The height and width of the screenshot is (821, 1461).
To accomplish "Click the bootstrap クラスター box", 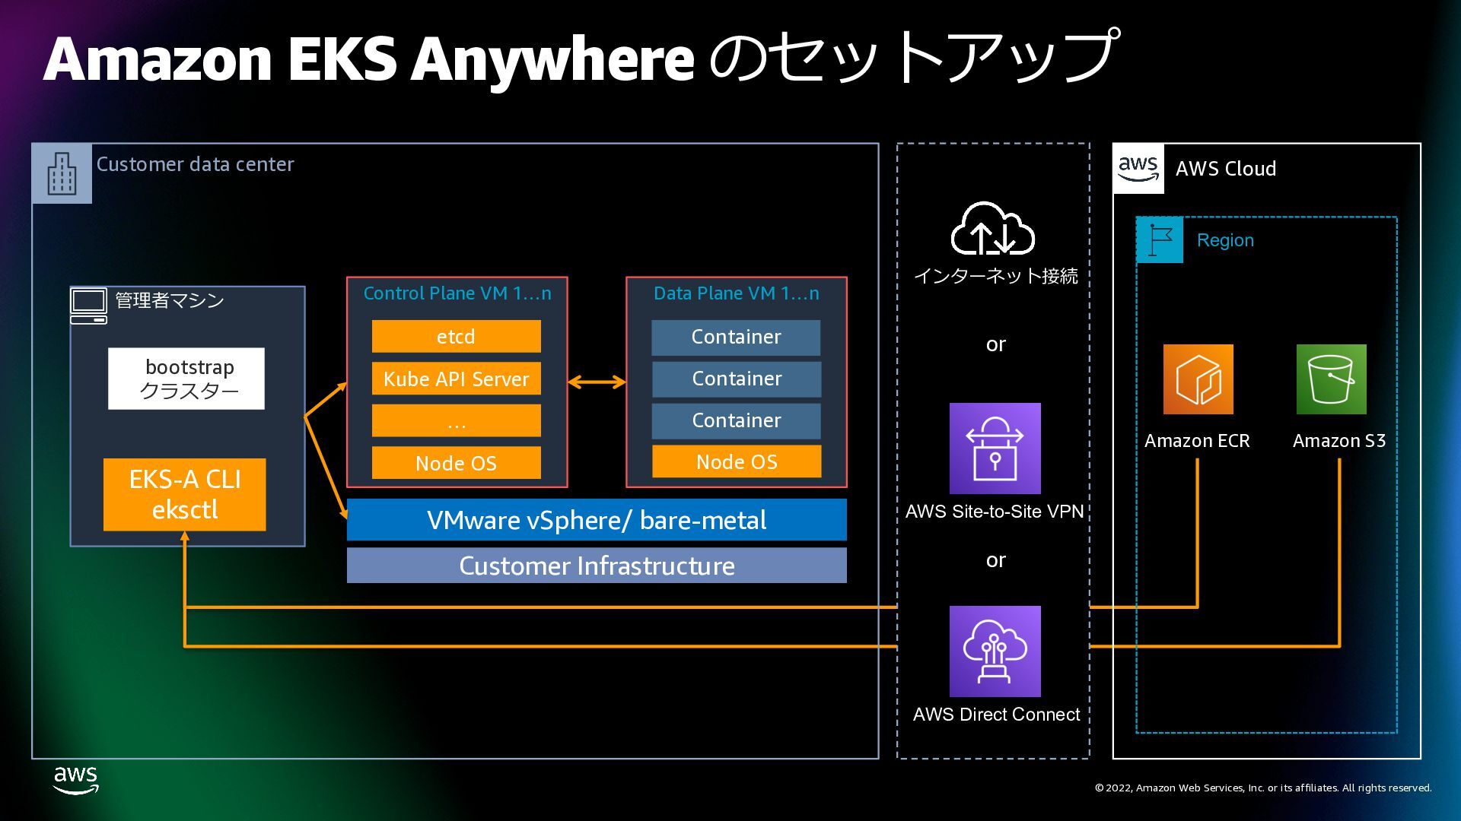I will pyautogui.click(x=186, y=379).
